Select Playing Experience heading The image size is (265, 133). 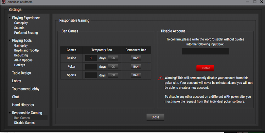tap(26, 18)
